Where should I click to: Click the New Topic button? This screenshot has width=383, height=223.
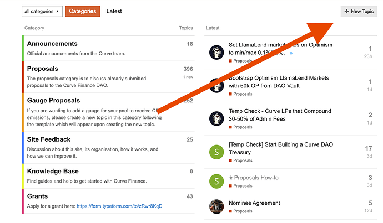tap(359, 12)
